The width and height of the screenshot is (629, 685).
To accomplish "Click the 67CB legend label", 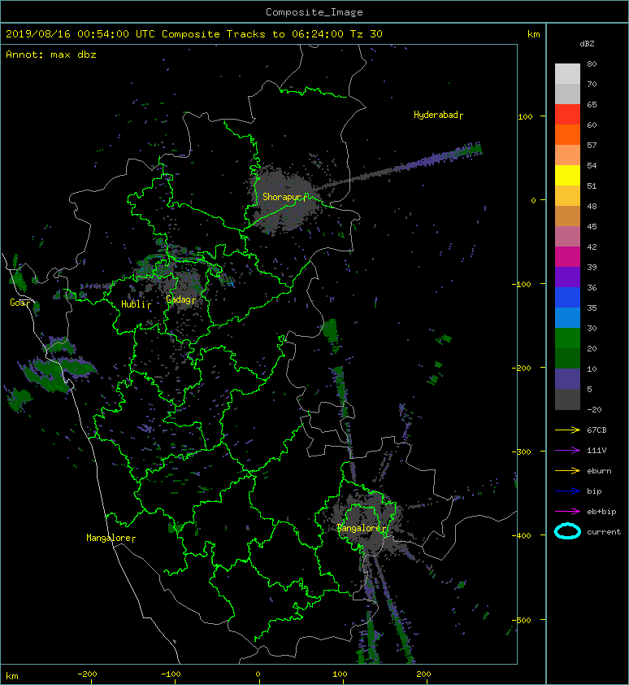I will coord(596,430).
